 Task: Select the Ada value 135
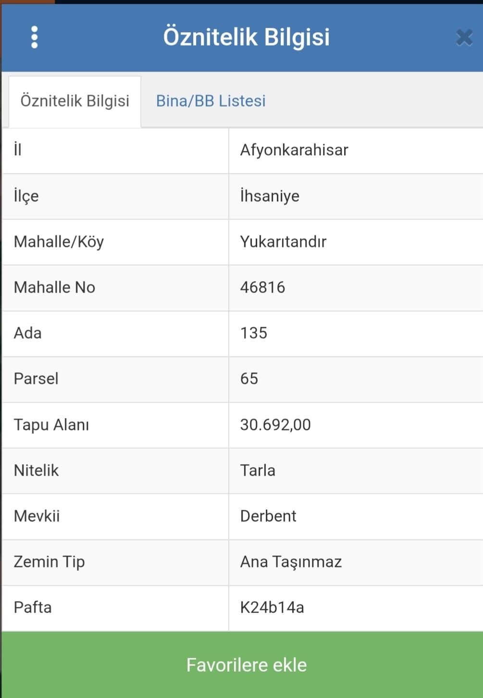click(253, 333)
